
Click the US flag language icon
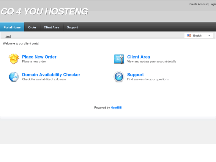point(189,36)
